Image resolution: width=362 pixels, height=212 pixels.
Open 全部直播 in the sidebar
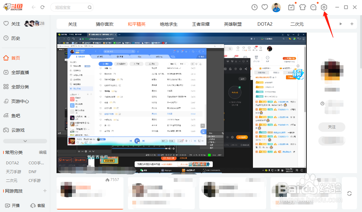coord(16,72)
